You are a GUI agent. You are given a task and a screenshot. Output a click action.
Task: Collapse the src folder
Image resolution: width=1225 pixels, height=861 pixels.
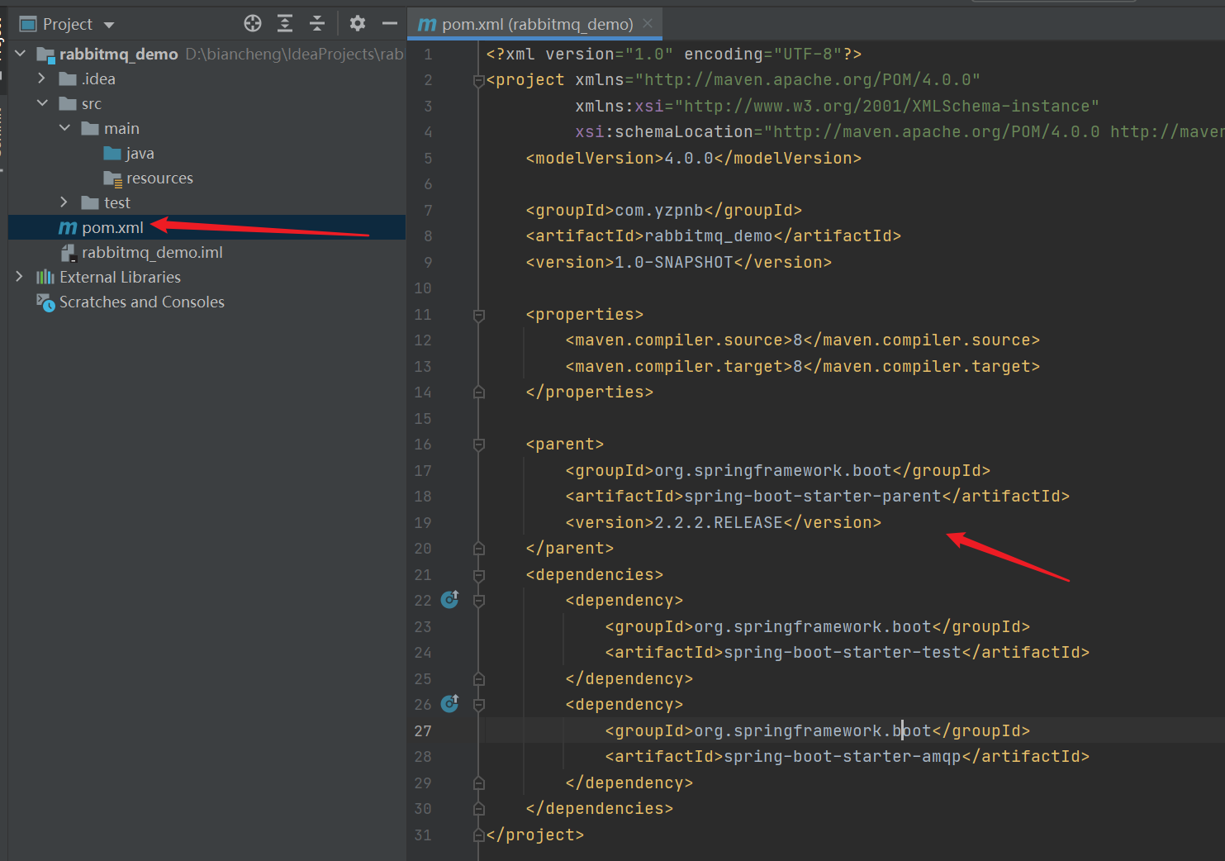(x=42, y=103)
